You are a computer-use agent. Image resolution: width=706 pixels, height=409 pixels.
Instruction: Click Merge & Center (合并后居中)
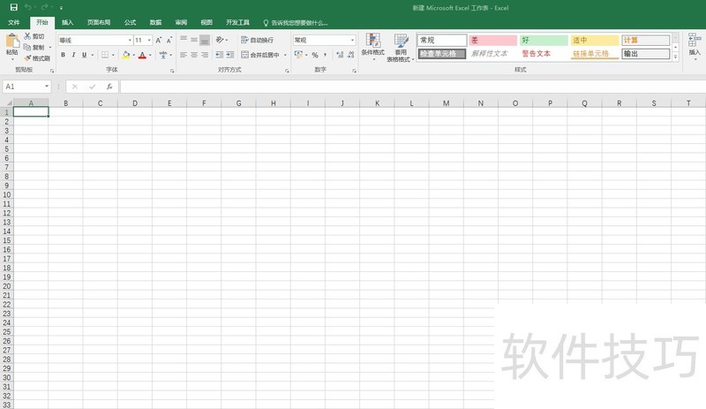pos(260,55)
